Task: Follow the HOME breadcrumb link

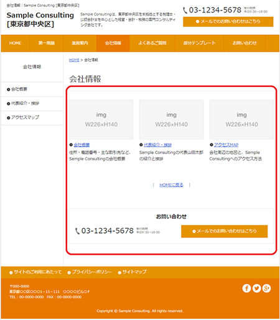Action: pyautogui.click(x=74, y=60)
